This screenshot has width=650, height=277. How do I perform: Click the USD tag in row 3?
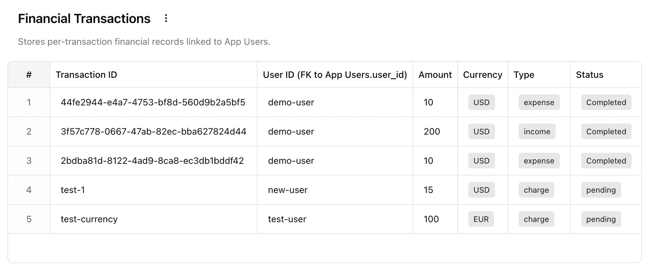point(481,161)
